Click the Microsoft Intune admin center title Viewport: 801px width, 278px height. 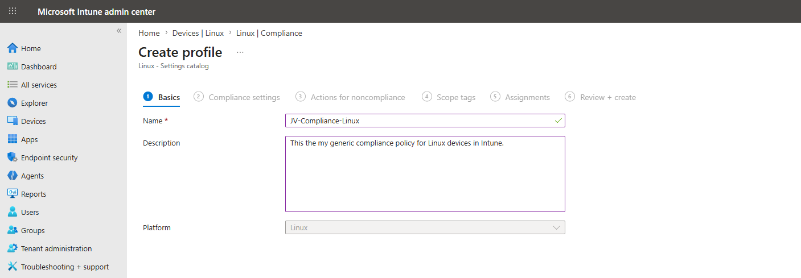(x=96, y=12)
